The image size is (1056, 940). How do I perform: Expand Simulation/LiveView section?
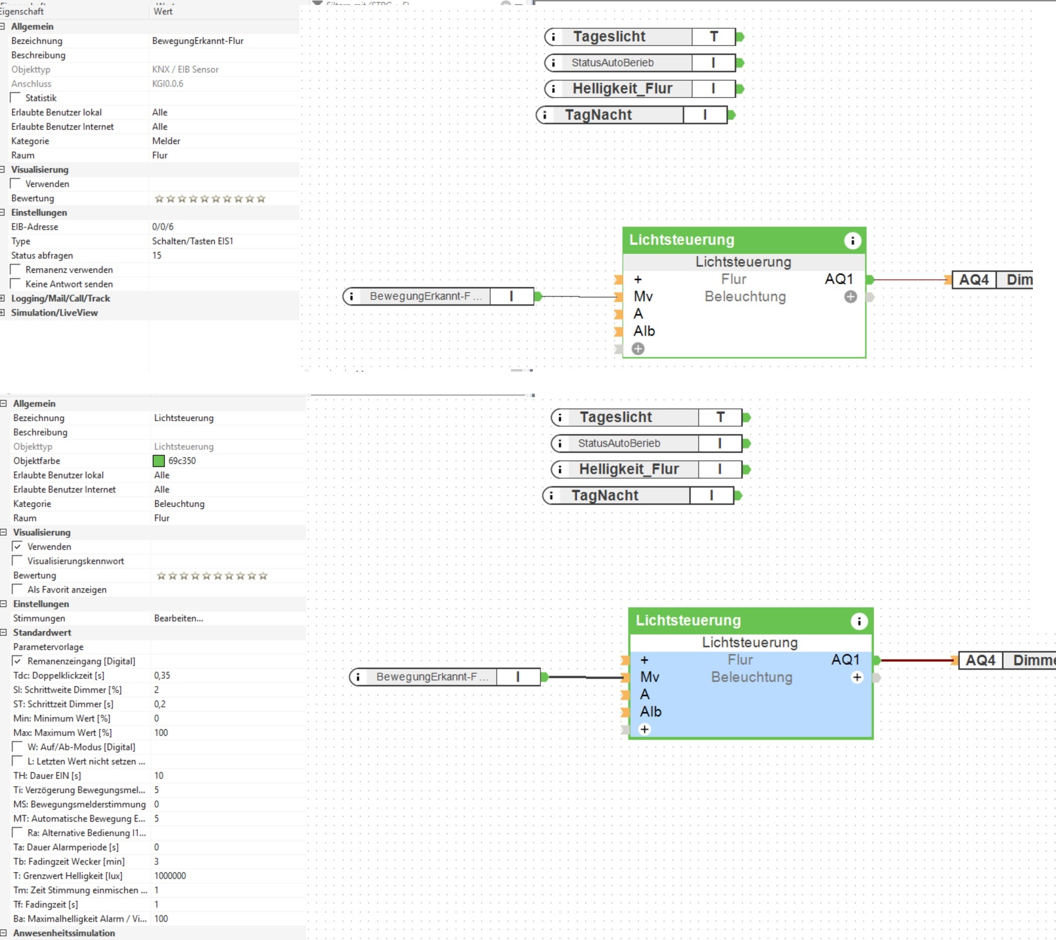tap(3, 312)
